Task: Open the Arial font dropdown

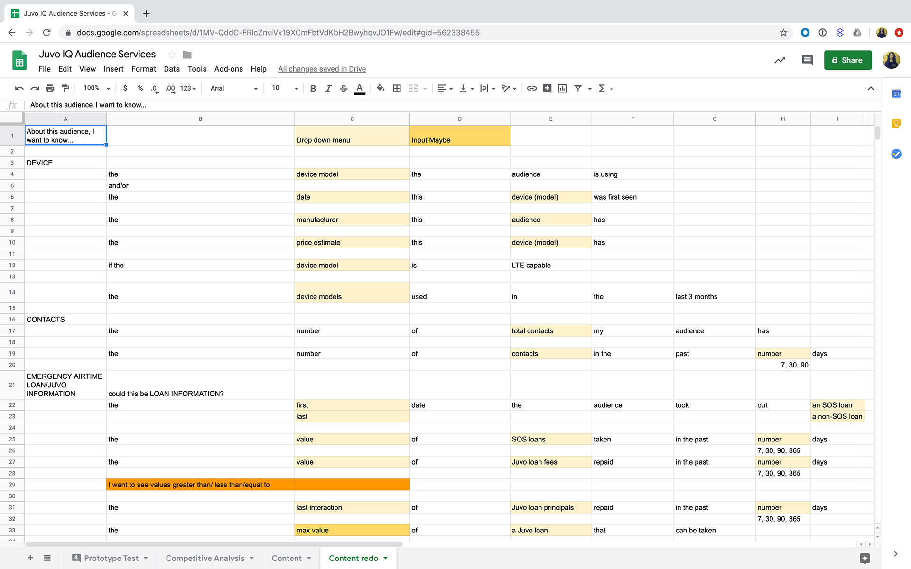Action: click(234, 88)
